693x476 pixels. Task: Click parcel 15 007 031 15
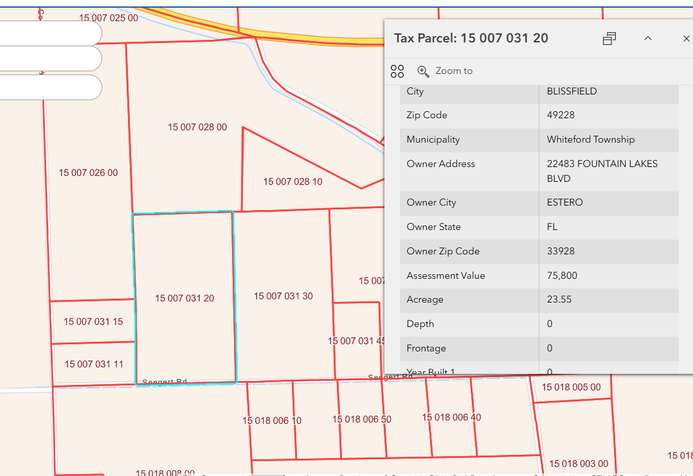click(93, 321)
